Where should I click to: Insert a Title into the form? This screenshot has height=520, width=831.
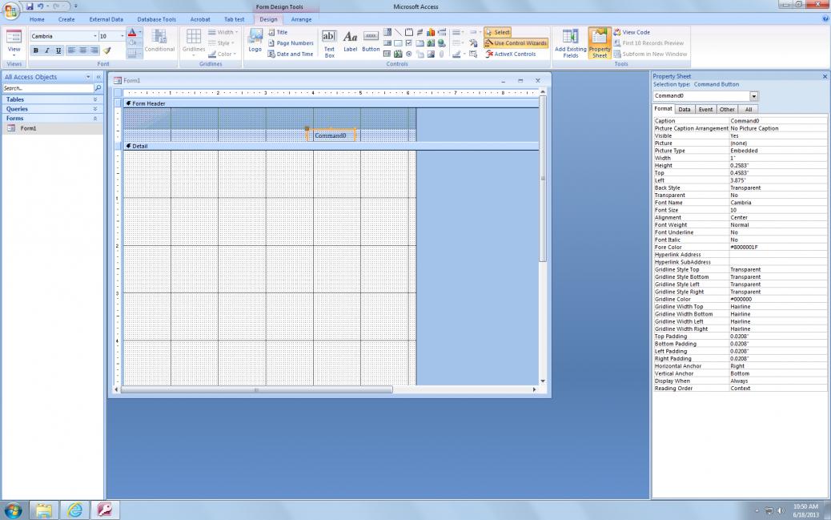coord(278,32)
